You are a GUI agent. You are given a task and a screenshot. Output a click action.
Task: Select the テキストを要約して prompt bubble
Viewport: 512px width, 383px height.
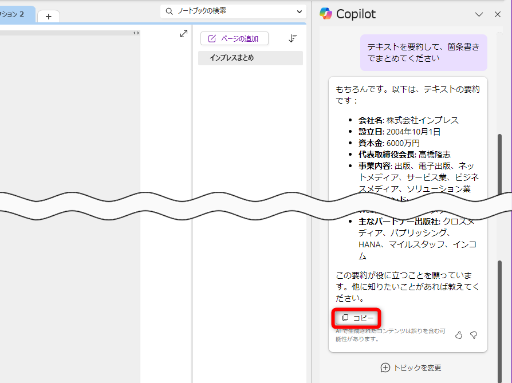[x=423, y=52]
